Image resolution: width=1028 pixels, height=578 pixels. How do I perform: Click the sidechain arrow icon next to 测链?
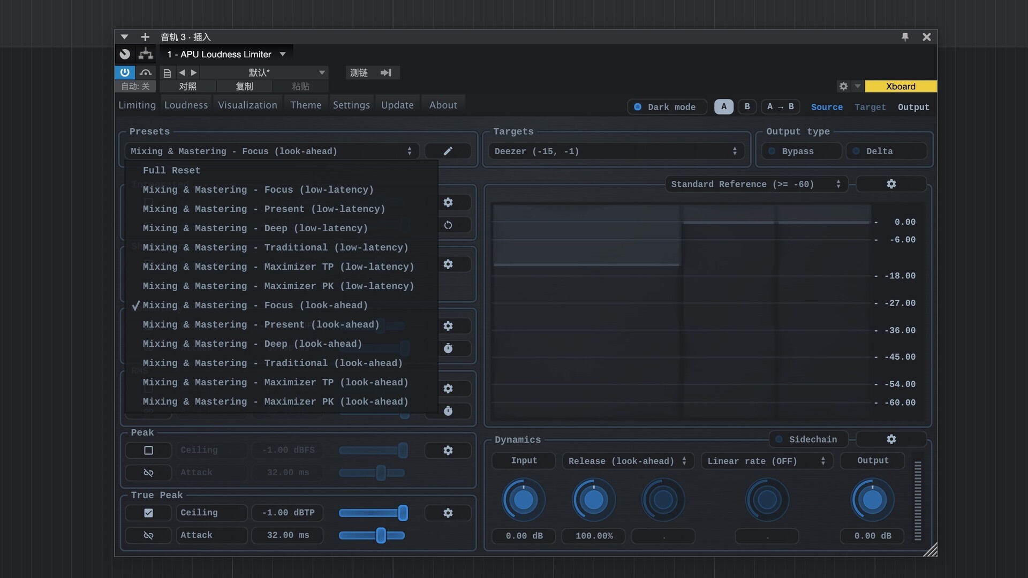(386, 73)
